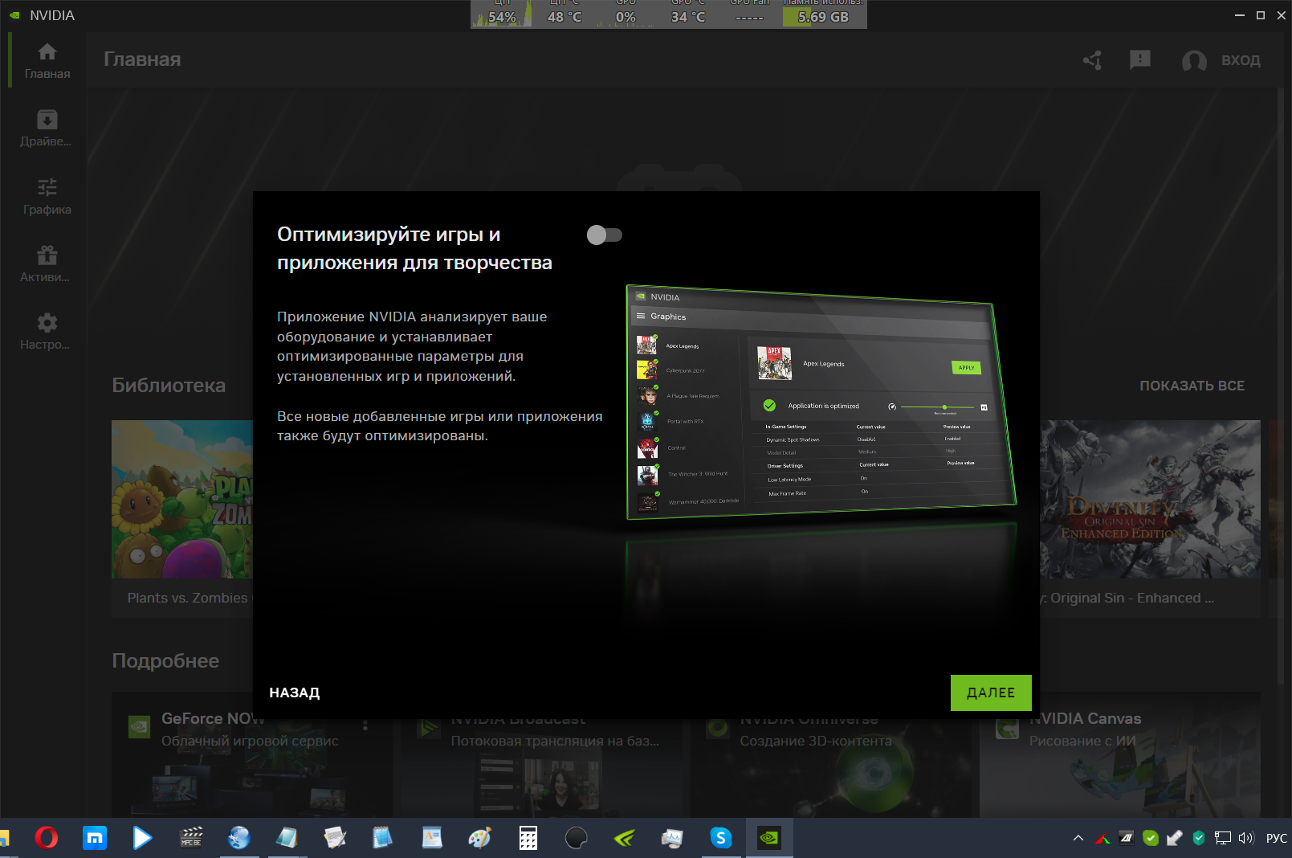Switch input language via РУС indicator

click(x=1276, y=838)
